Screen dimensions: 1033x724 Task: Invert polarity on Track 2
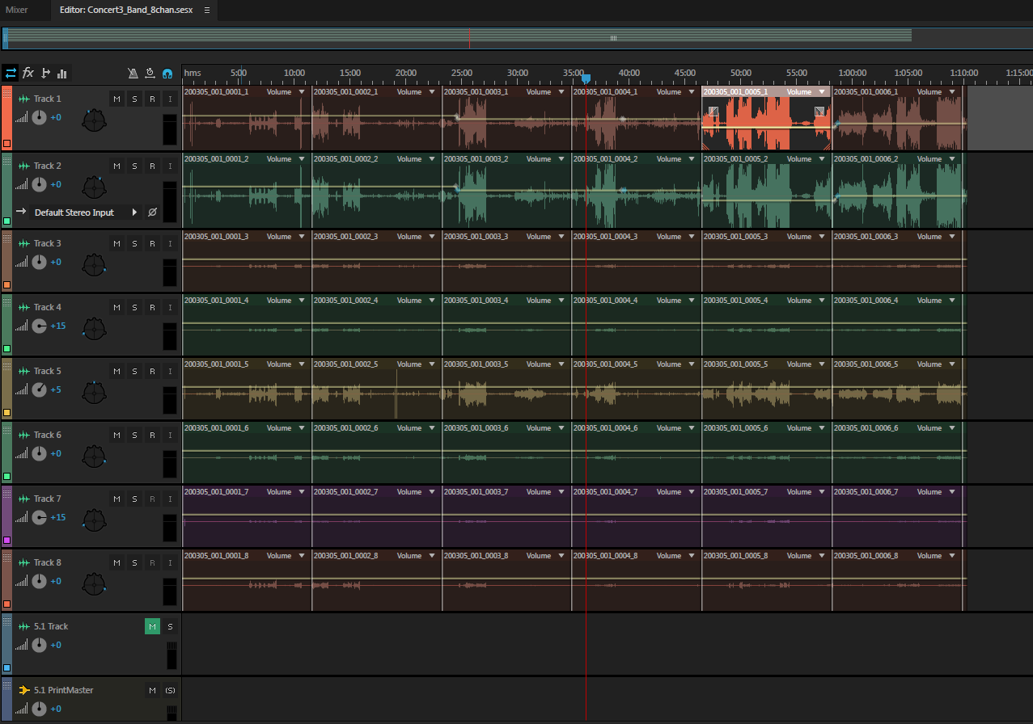pos(152,213)
